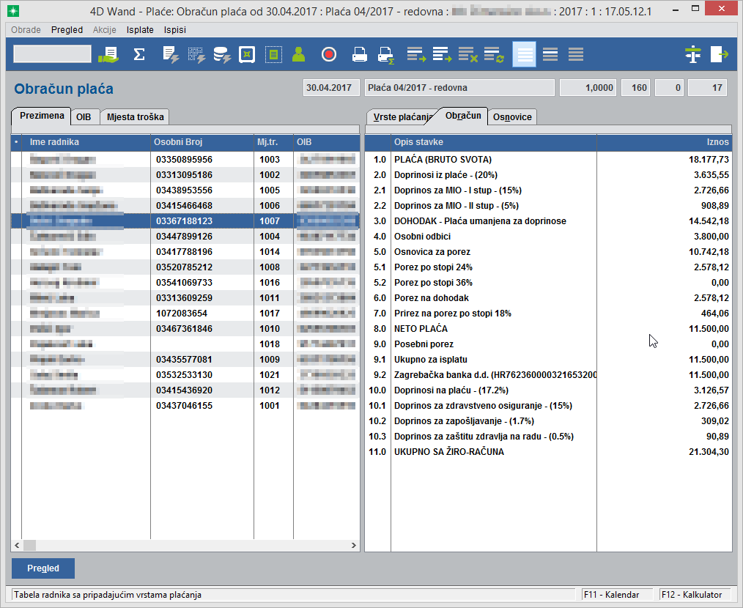Click the toolbar search input field
Image resolution: width=743 pixels, height=608 pixels.
52,54
